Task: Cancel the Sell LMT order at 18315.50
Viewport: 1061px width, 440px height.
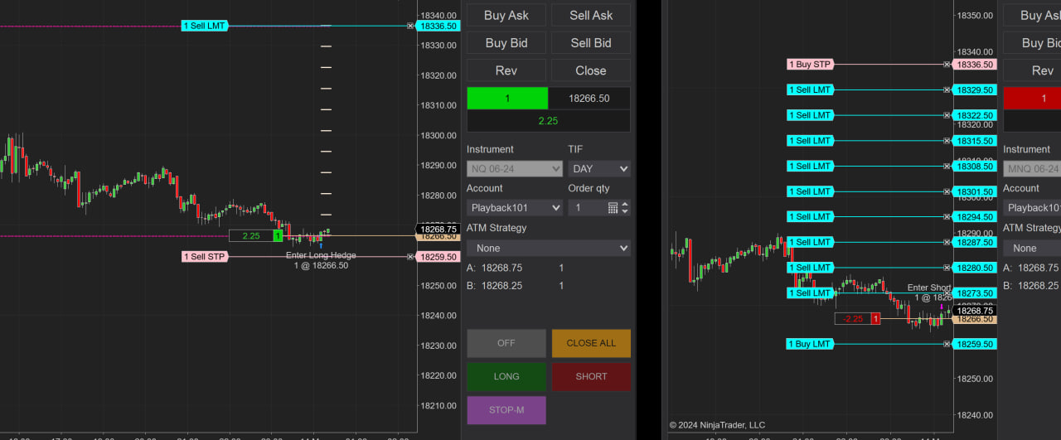Action: (x=947, y=141)
